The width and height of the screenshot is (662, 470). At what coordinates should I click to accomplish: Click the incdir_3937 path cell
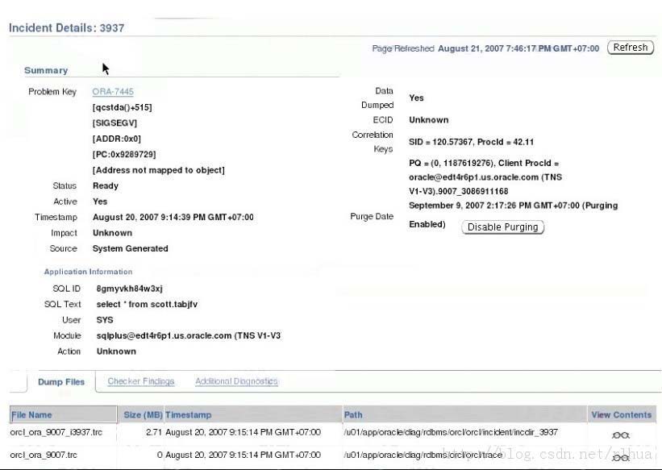pos(451,433)
